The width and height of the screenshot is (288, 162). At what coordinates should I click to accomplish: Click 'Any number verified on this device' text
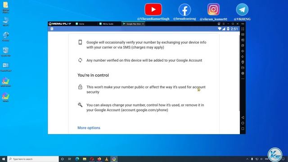(x=144, y=60)
